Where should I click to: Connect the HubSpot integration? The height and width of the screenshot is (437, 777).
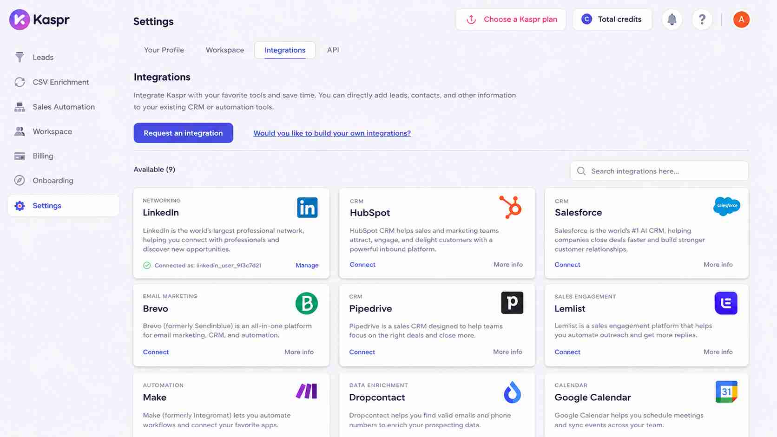pyautogui.click(x=362, y=265)
